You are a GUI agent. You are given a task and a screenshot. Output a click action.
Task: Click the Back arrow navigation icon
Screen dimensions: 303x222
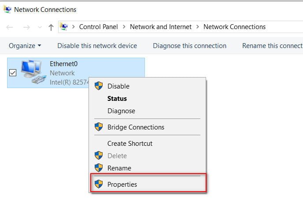pos(10,27)
